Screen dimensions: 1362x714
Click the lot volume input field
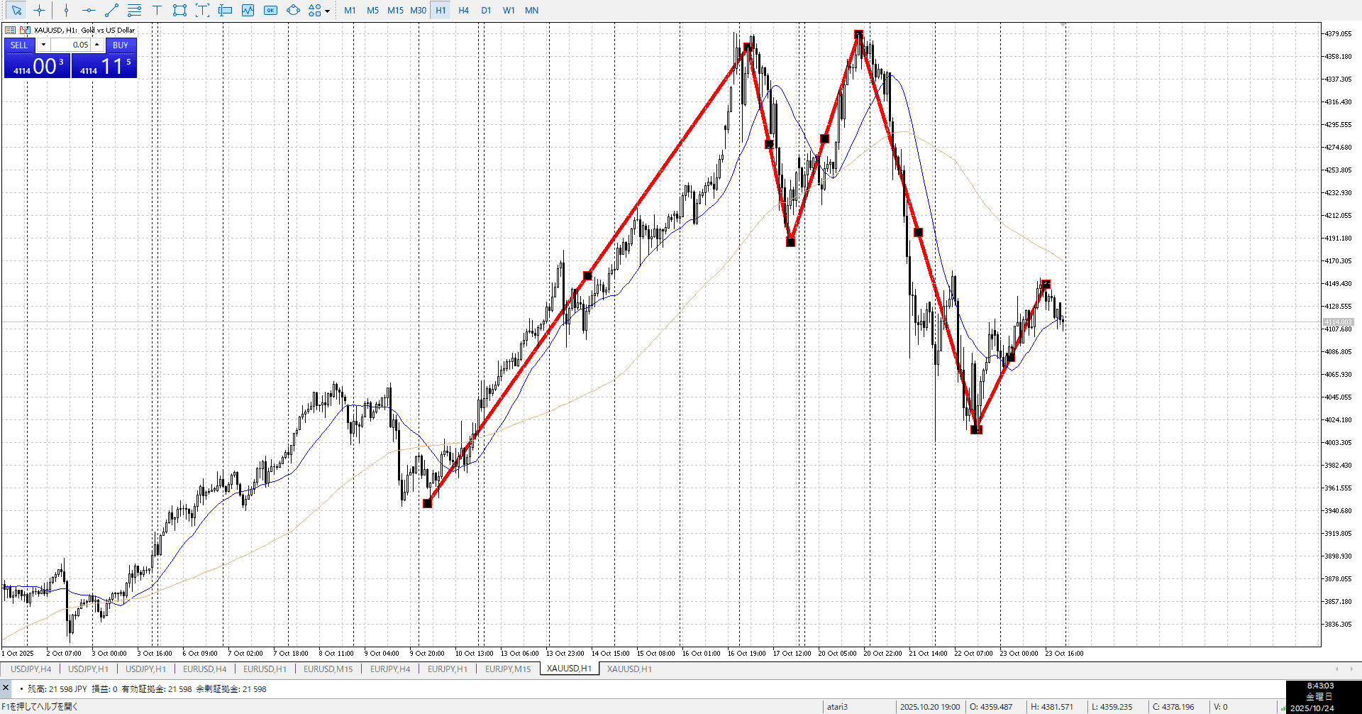click(71, 45)
